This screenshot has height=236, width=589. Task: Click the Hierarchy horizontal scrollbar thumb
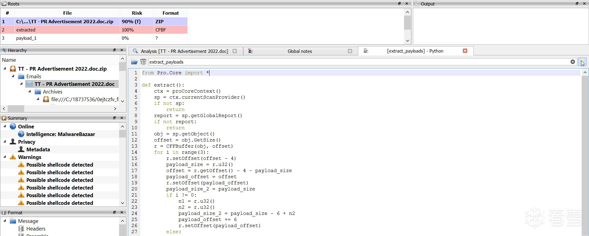(x=16, y=109)
